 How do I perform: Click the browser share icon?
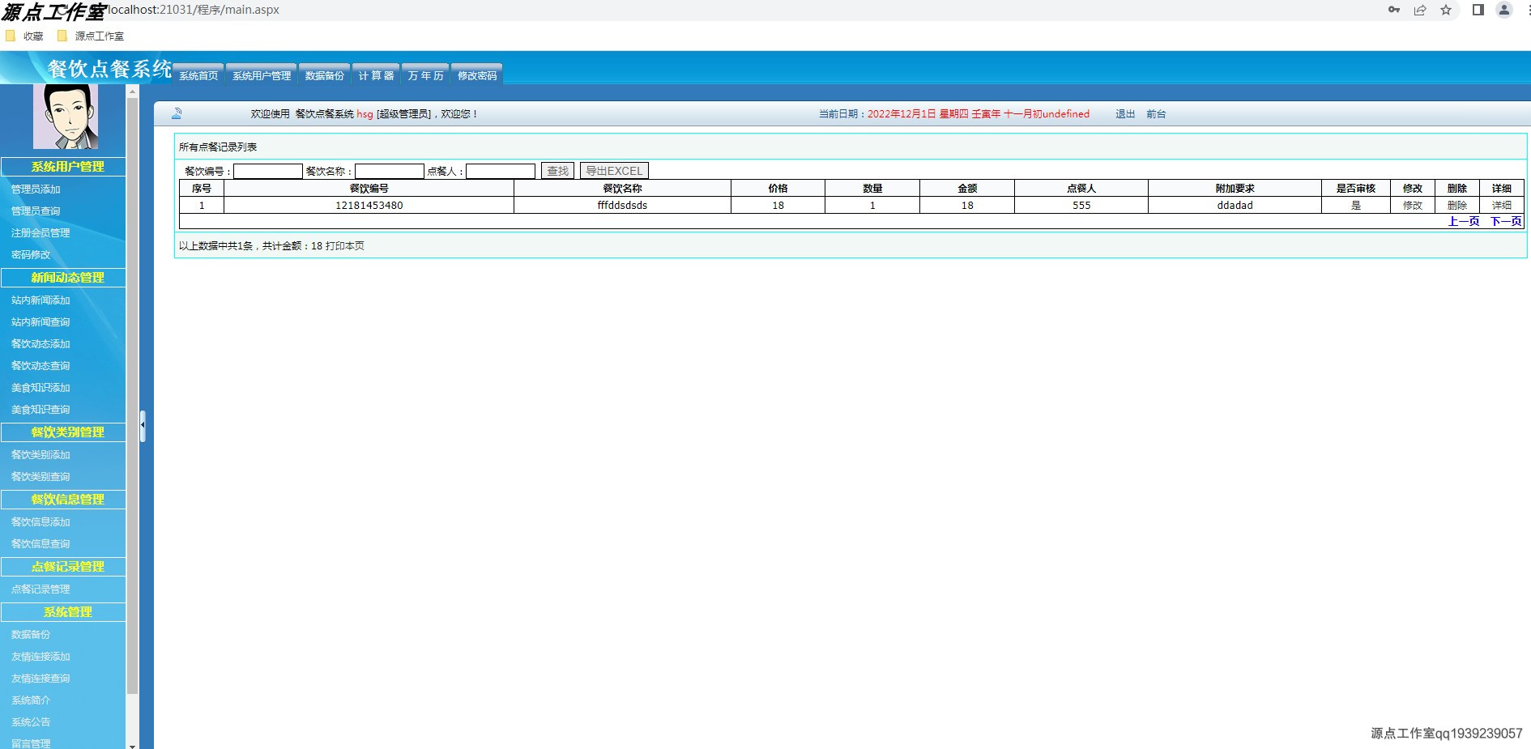pyautogui.click(x=1420, y=11)
